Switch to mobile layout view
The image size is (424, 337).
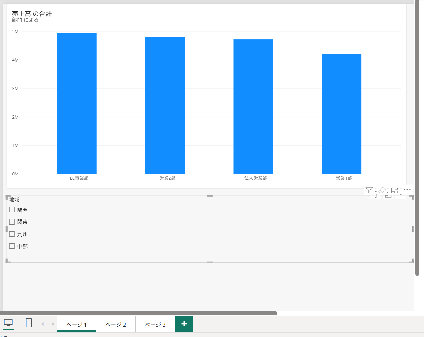click(x=29, y=323)
